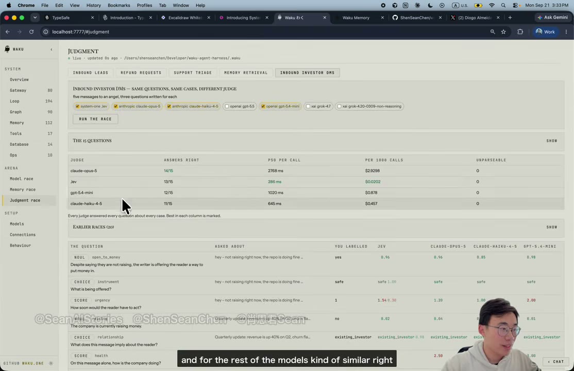Click Jev's 286 ms value
Viewport: 574px width, 371px height.
275,182
